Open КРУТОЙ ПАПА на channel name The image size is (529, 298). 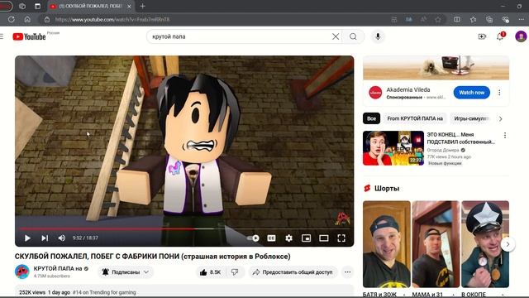(58, 268)
